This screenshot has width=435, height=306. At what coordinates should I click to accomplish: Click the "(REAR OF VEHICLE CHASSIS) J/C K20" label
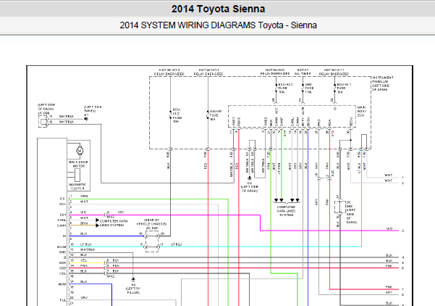[152, 224]
